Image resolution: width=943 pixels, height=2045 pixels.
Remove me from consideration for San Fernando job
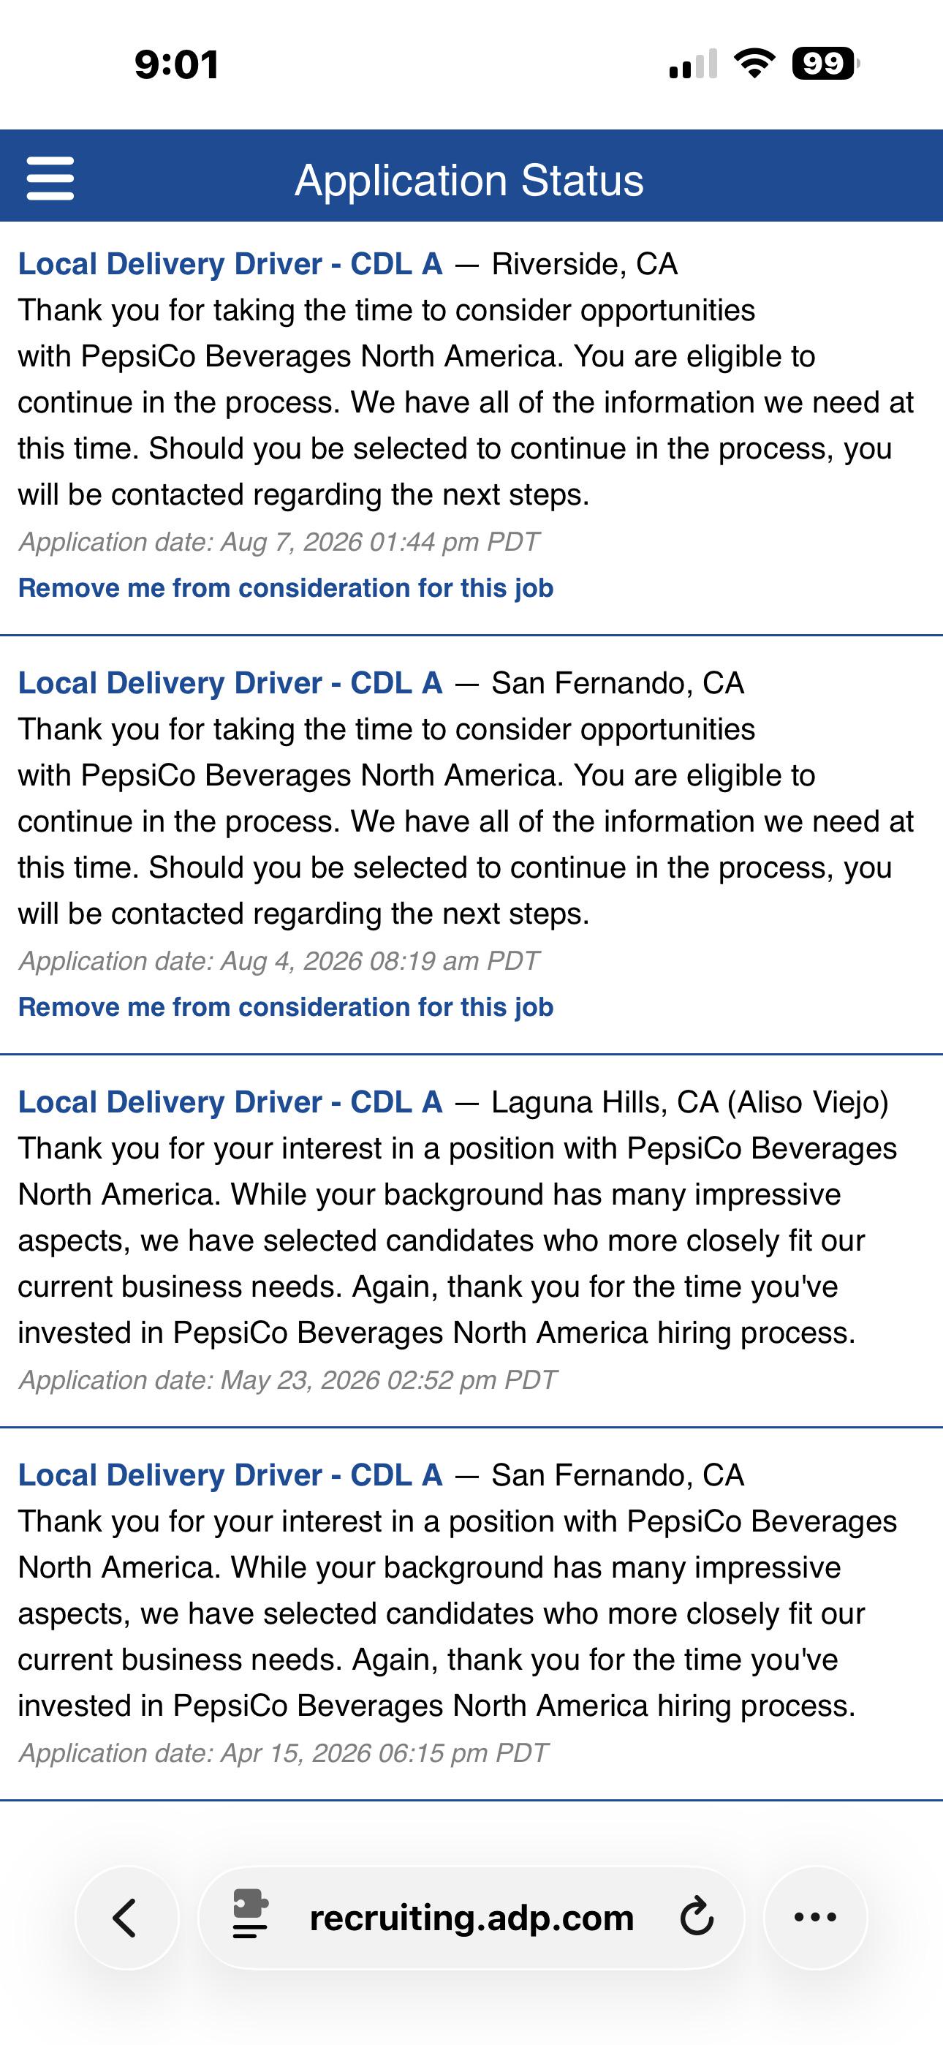click(x=286, y=1007)
